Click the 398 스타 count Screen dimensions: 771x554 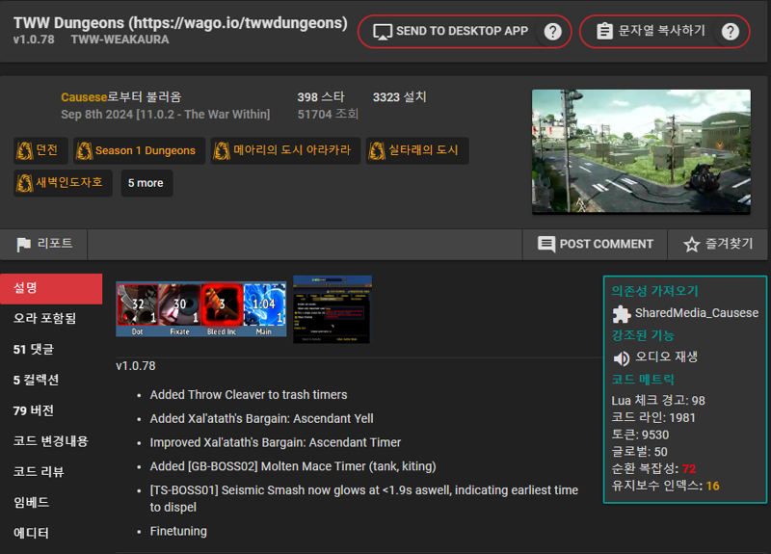click(x=321, y=97)
